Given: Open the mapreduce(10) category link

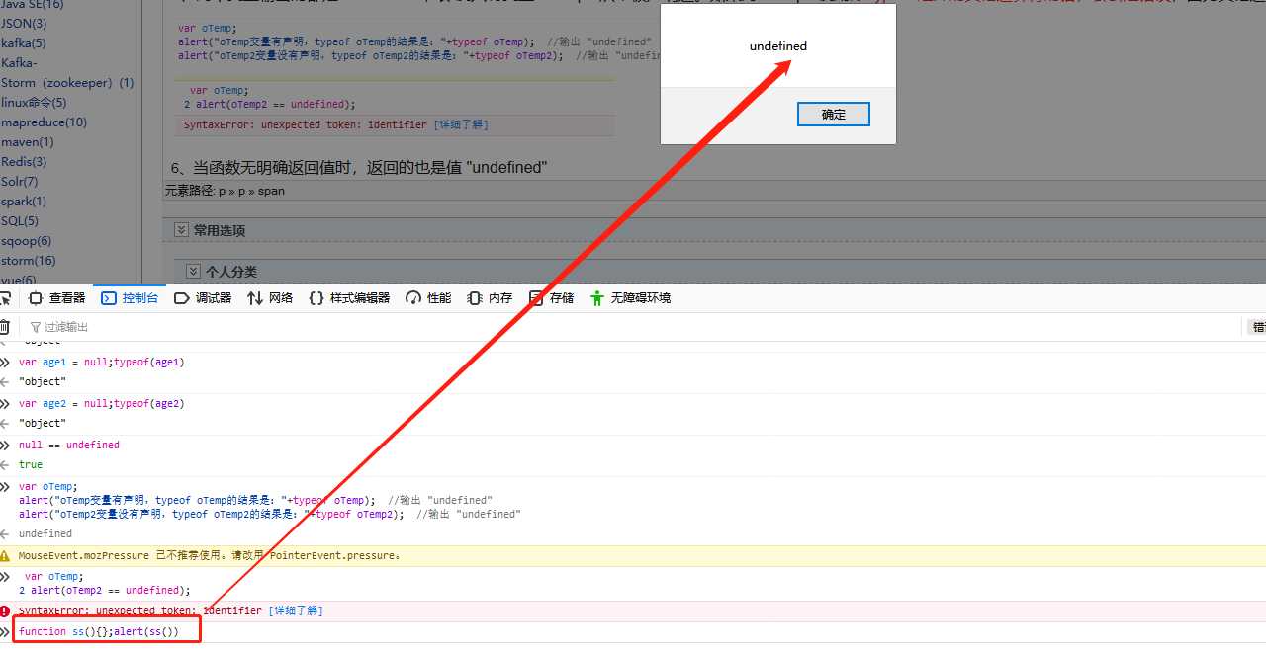Looking at the screenshot, I should [44, 122].
